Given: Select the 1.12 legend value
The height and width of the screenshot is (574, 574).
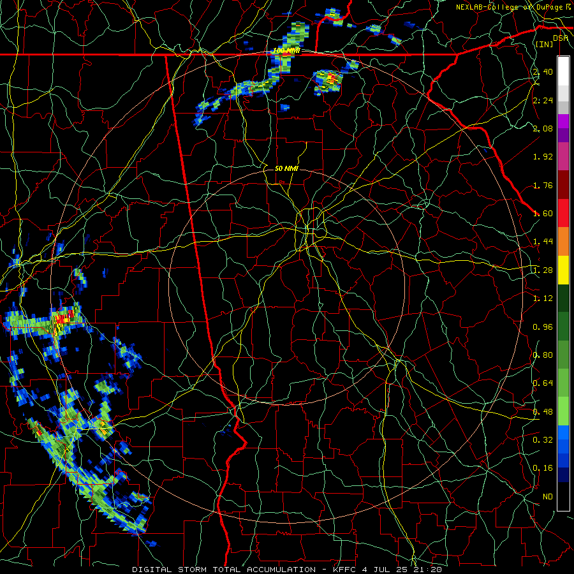Looking at the screenshot, I should click(543, 298).
